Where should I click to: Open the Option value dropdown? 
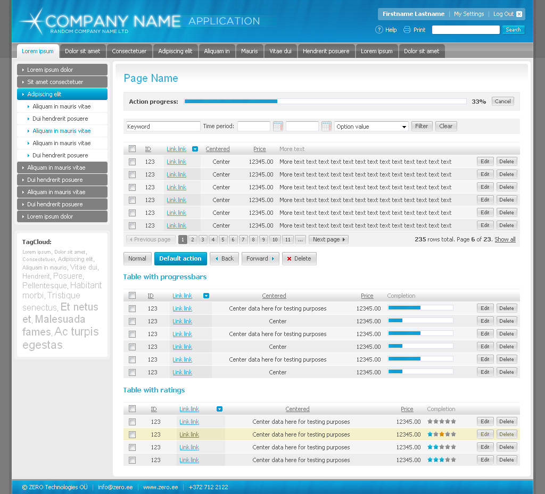371,127
